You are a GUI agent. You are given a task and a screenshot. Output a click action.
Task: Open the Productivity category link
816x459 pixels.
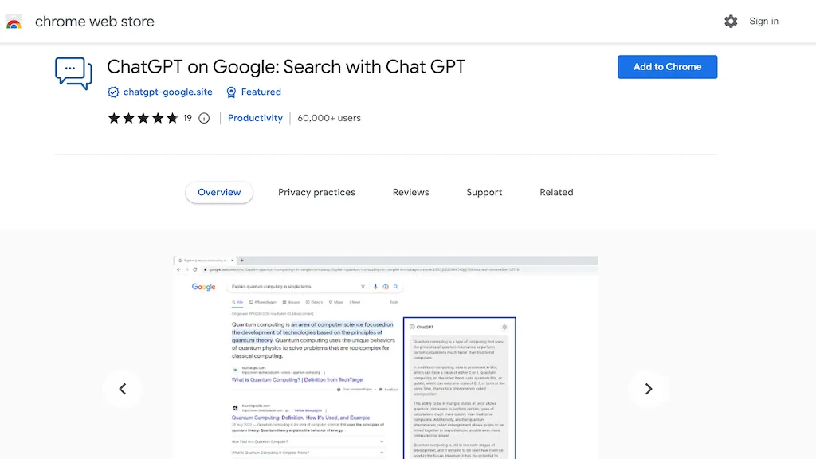[255, 118]
